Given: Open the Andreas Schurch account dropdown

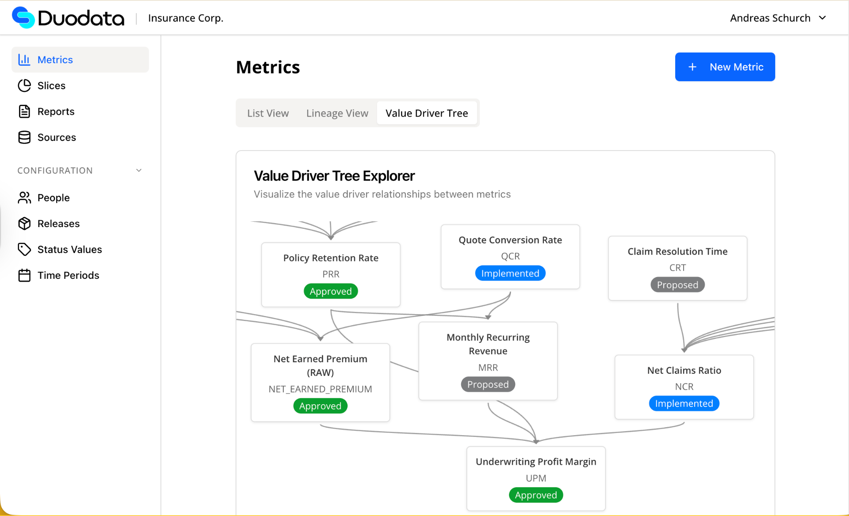Looking at the screenshot, I should (x=777, y=18).
